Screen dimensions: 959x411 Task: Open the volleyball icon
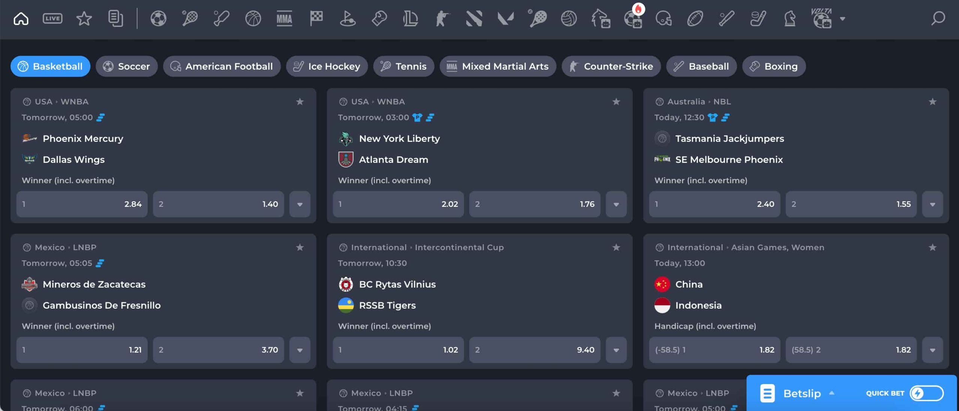(x=569, y=18)
